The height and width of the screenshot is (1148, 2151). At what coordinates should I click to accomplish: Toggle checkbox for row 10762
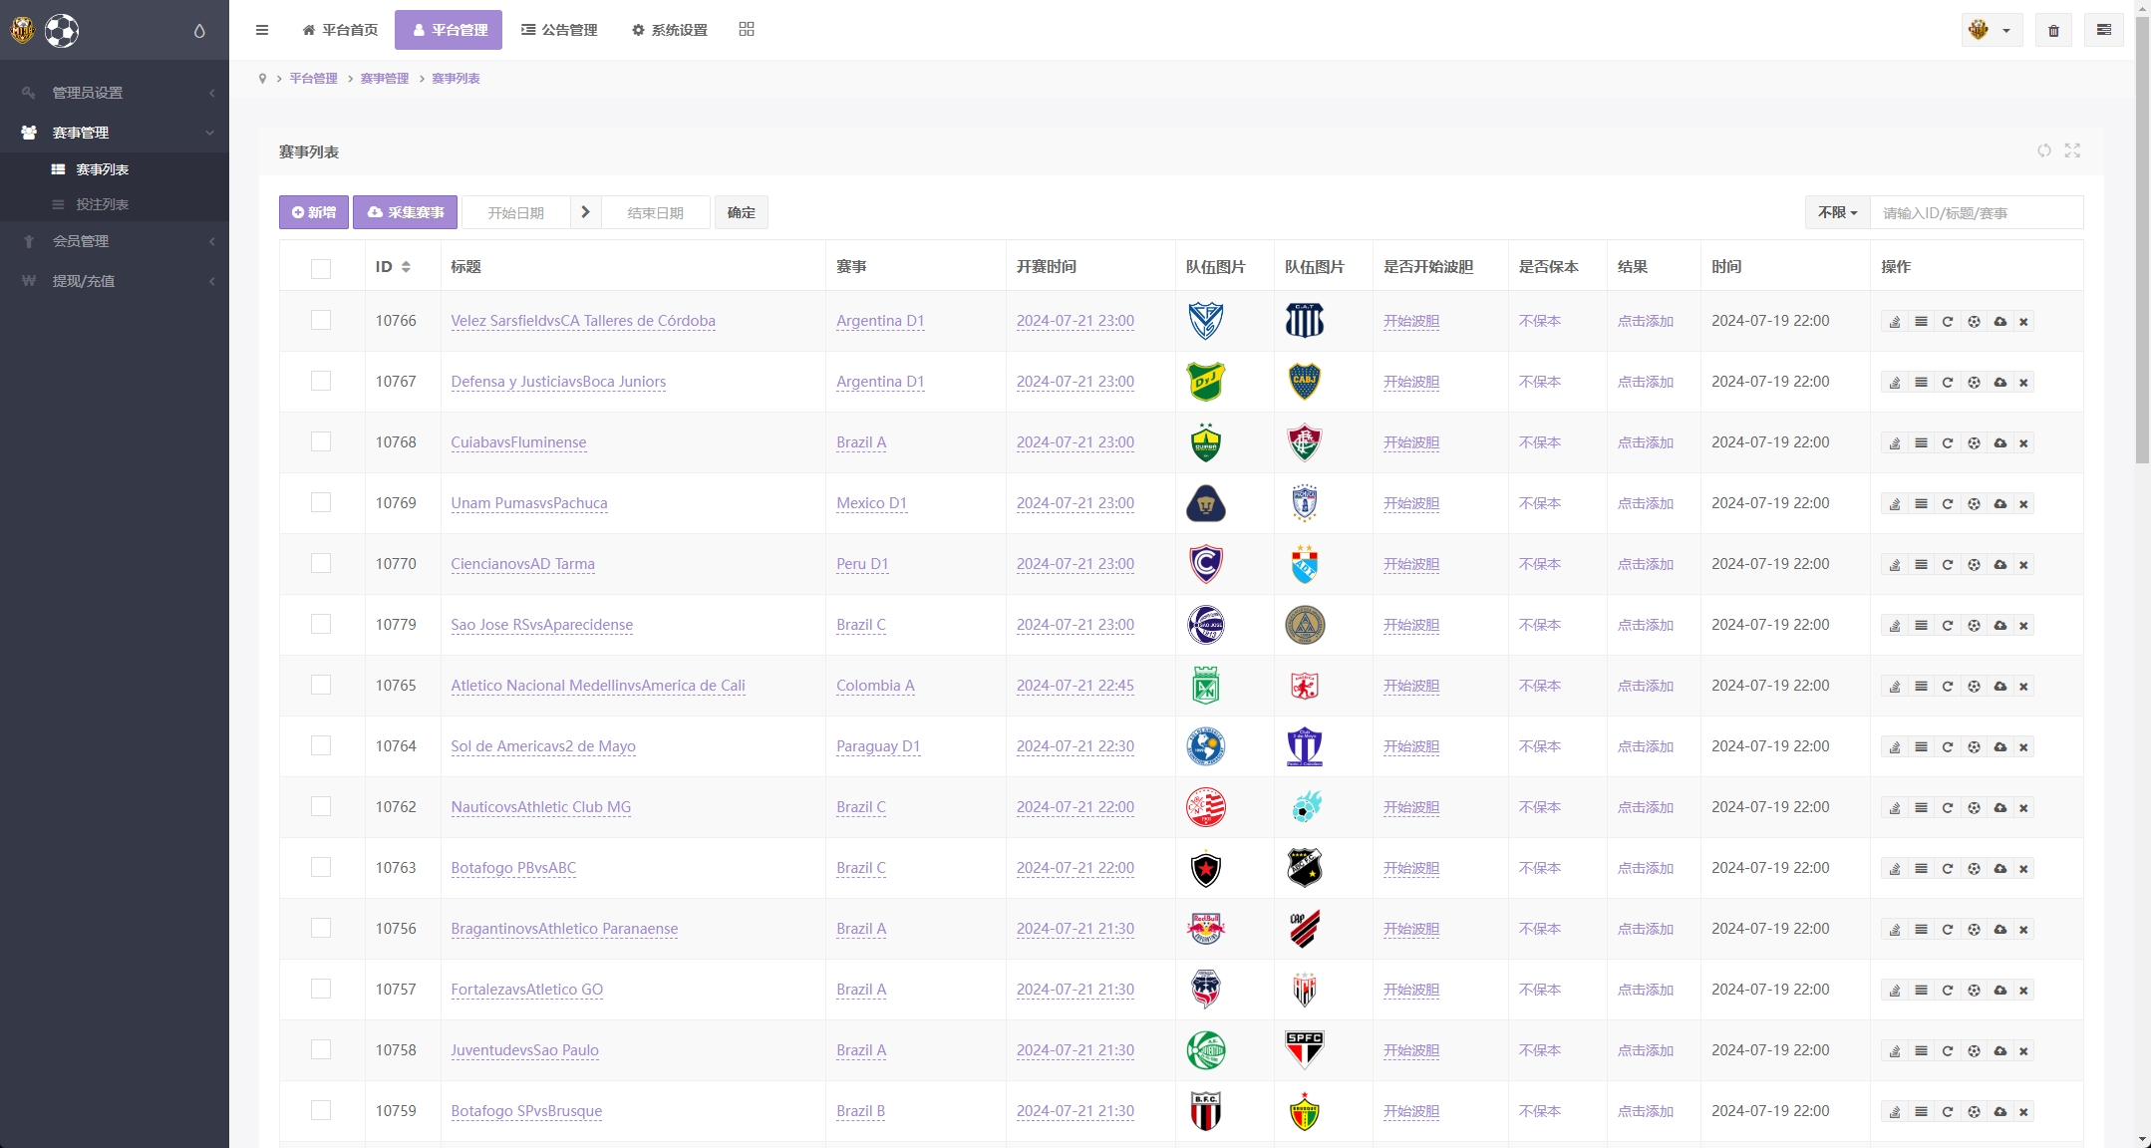point(320,806)
